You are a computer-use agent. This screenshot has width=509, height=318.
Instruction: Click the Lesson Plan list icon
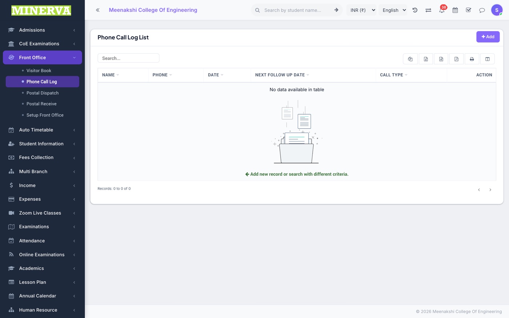[x=11, y=282]
